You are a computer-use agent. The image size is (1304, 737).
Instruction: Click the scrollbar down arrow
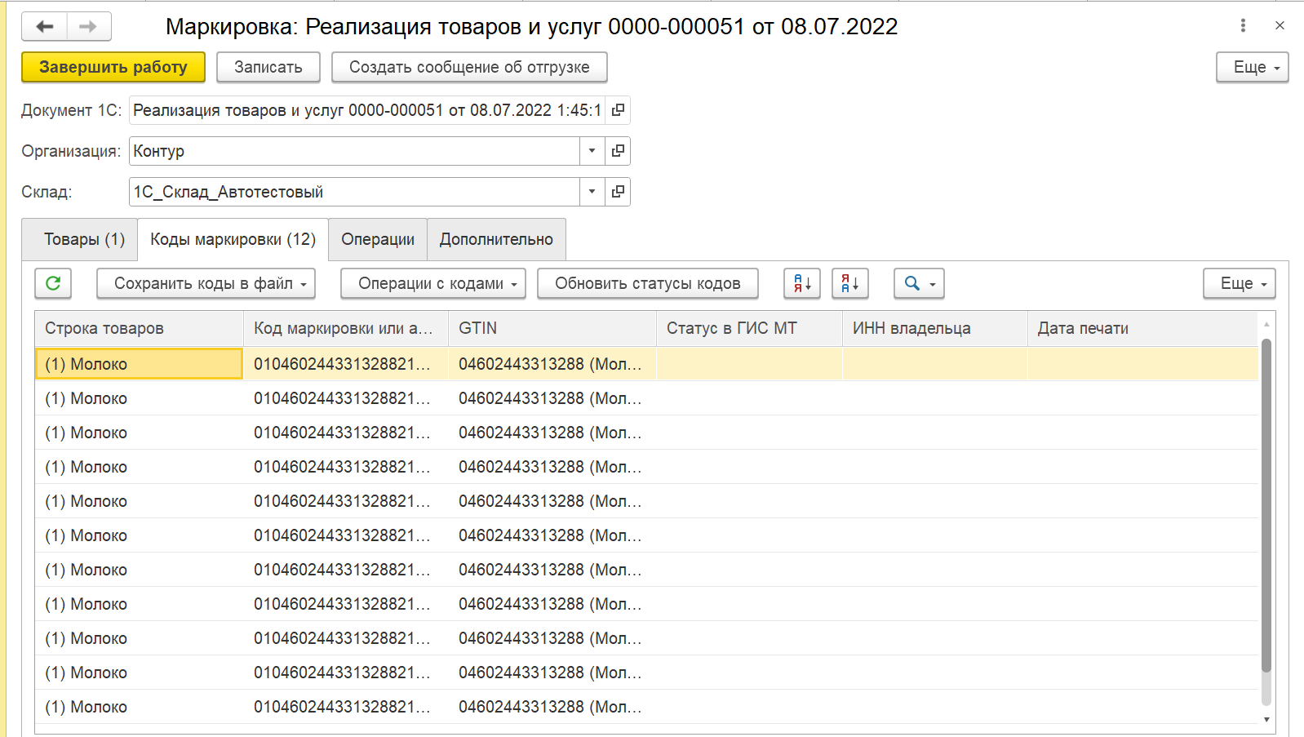point(1266,719)
